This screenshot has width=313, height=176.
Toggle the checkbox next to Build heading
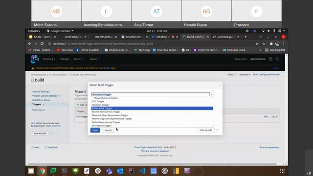[33, 80]
